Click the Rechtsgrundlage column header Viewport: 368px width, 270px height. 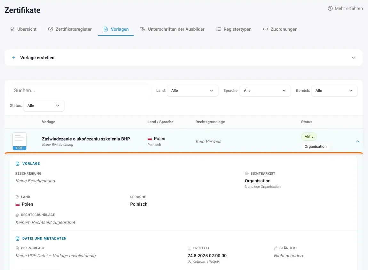click(210, 122)
